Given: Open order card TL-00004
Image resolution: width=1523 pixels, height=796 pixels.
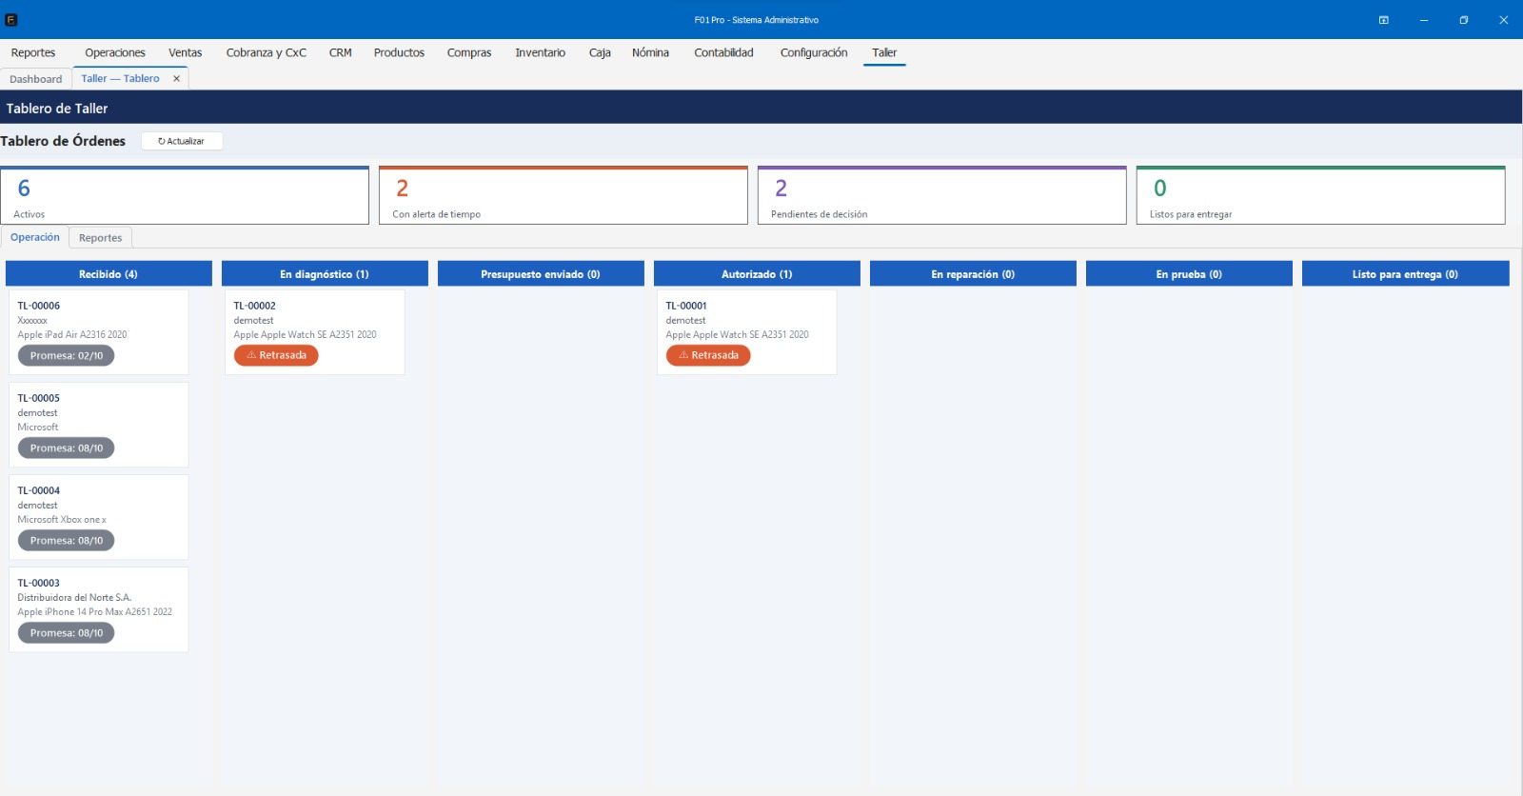Looking at the screenshot, I should click(x=99, y=517).
